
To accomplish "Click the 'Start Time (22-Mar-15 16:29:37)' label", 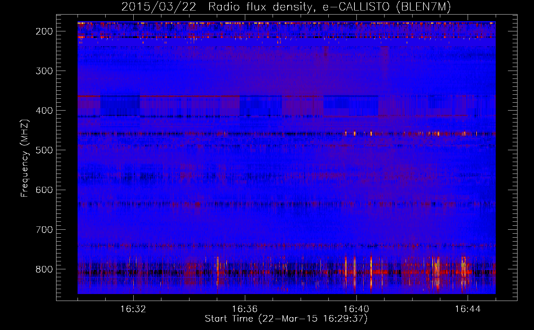I will (286, 319).
